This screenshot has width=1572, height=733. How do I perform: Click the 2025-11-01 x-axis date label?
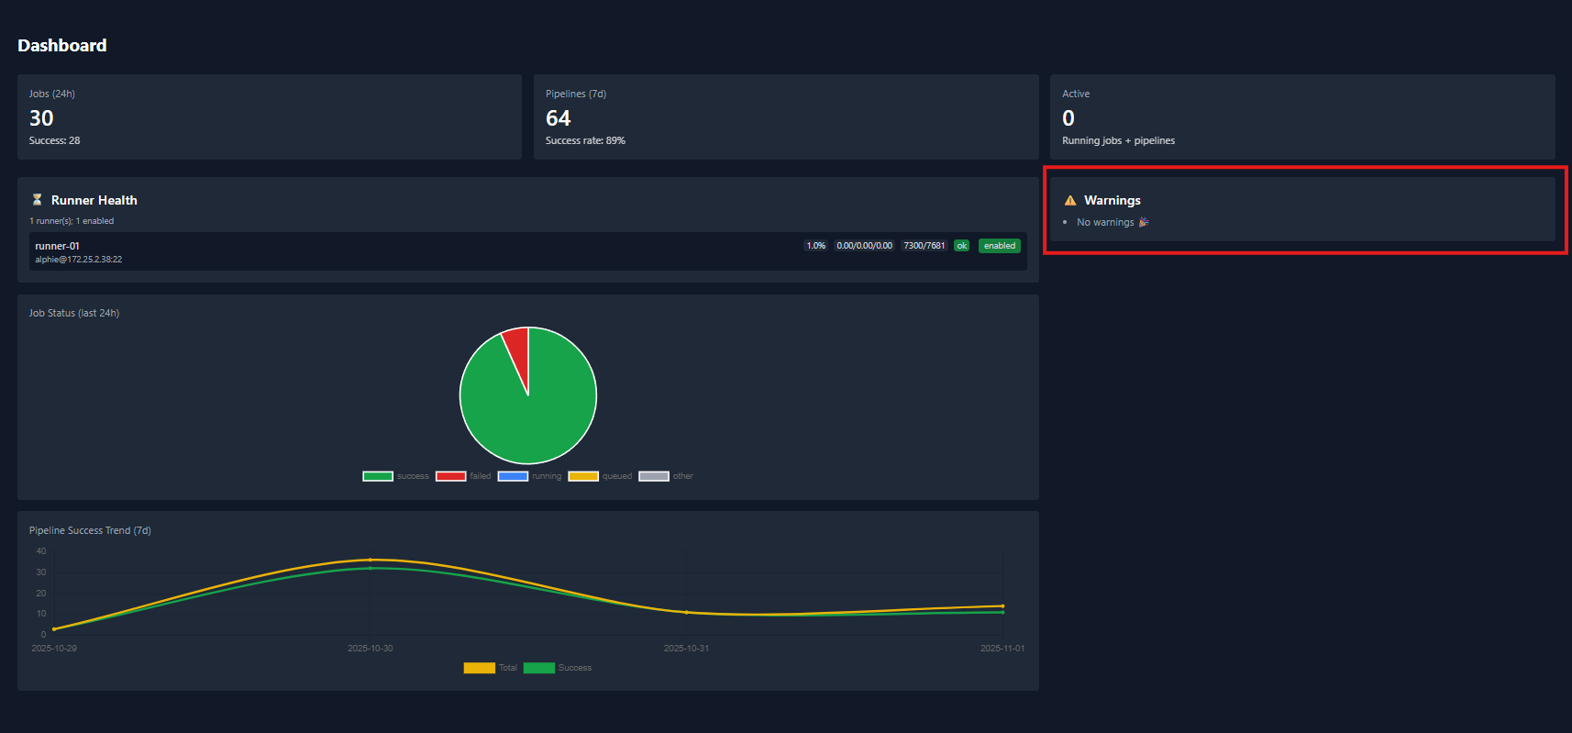[x=1002, y=648]
